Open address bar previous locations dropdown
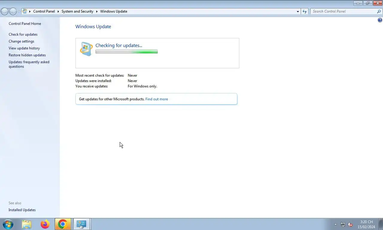 point(298,11)
